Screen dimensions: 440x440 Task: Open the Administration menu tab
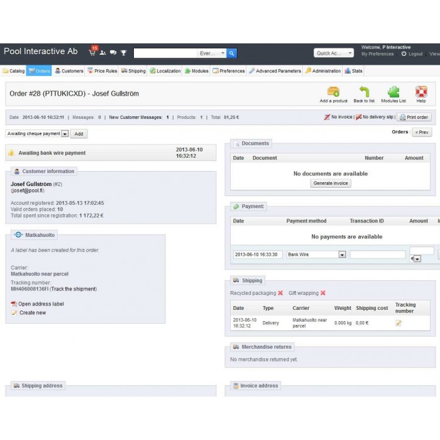[x=323, y=71]
